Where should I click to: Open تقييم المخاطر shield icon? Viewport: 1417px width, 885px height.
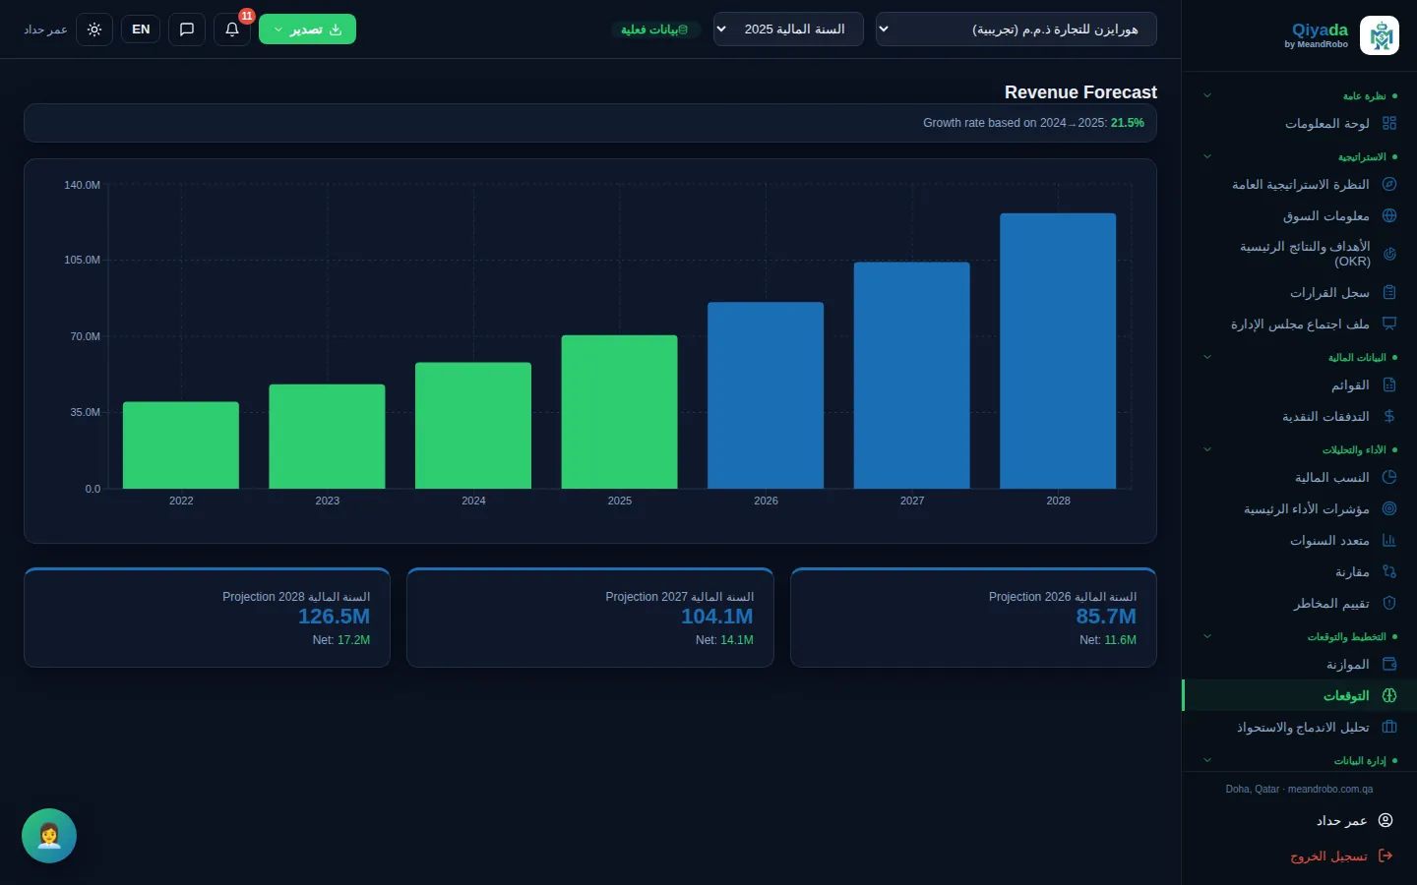pos(1389,603)
